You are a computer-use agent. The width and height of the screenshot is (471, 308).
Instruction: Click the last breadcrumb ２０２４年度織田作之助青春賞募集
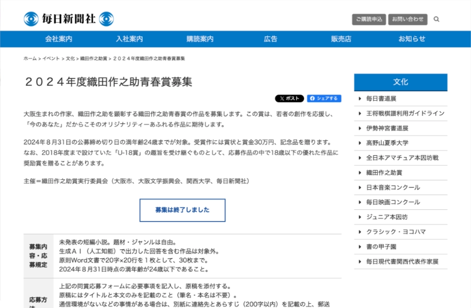click(149, 58)
